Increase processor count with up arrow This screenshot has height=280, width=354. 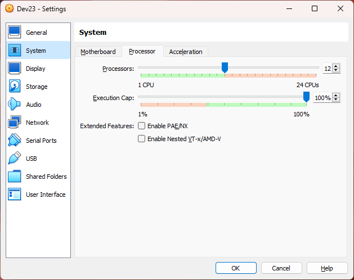(x=336, y=66)
